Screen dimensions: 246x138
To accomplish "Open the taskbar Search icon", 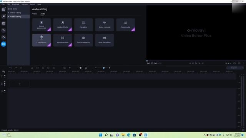I will (x=106, y=135).
